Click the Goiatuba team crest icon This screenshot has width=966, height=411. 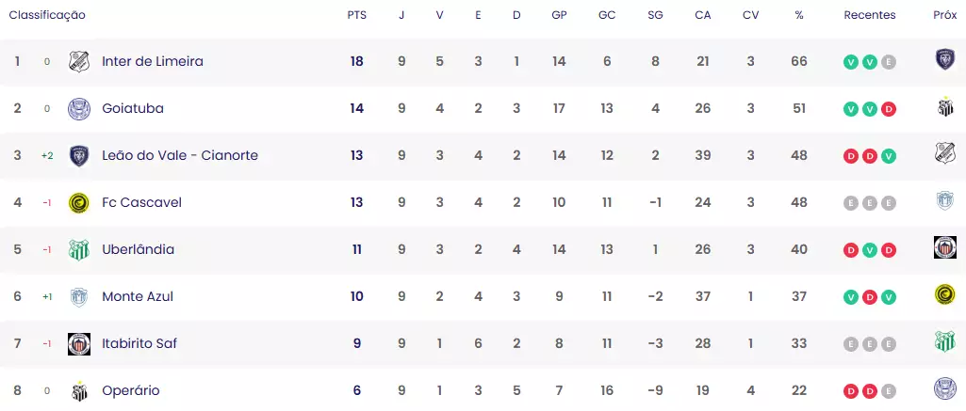point(79,109)
